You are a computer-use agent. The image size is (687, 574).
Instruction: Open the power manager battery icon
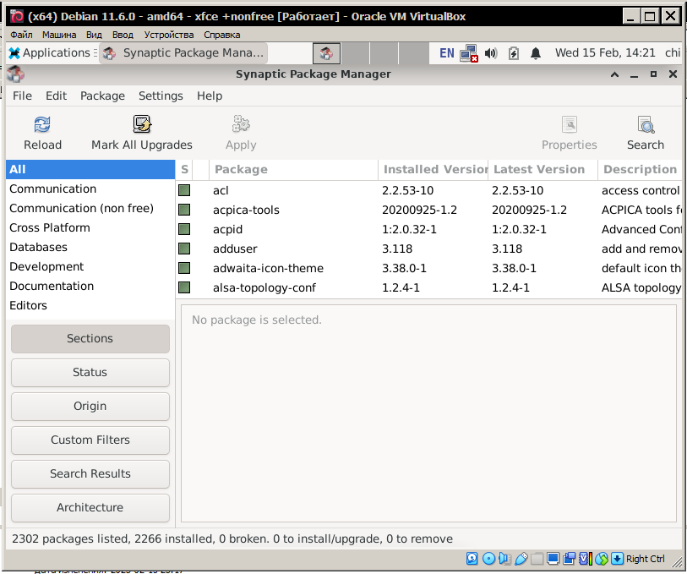(x=514, y=53)
